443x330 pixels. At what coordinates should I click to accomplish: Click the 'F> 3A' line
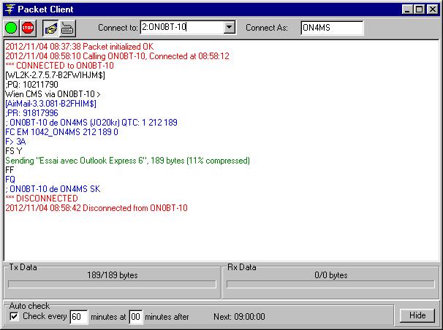pyautogui.click(x=15, y=142)
